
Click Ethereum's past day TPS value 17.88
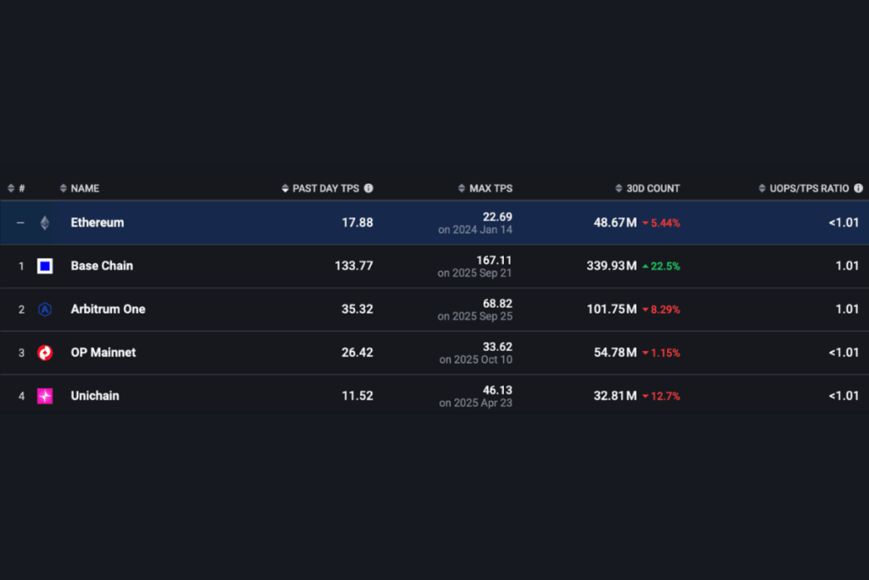[x=357, y=222]
